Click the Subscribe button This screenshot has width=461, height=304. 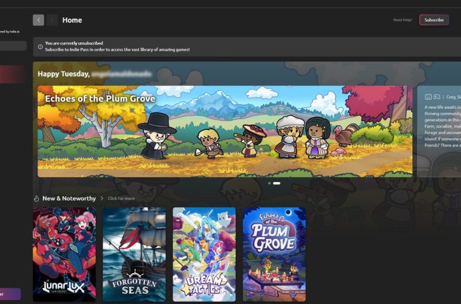[434, 20]
